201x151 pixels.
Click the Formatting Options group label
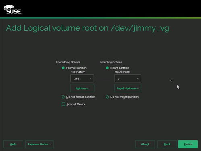[x=68, y=62]
